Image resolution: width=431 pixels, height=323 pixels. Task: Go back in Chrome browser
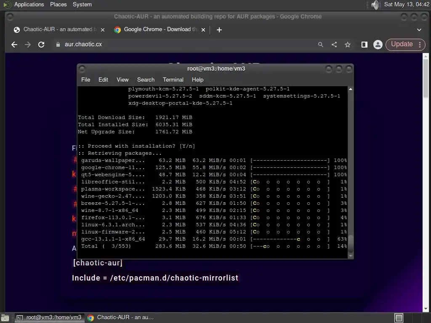14,45
